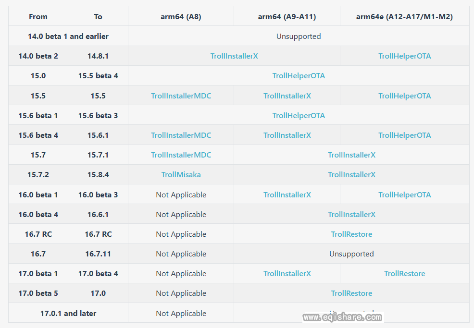Click TrollInstallerMDC in 15.7 to 15.7.1 row
This screenshot has width=474, height=328.
pos(181,155)
